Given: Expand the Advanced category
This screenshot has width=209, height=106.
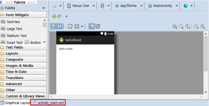Looking at the screenshot, I should (23, 84).
